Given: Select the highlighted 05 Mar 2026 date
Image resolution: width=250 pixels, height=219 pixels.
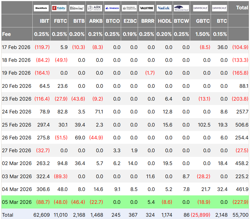Looking at the screenshot, I should 16,202.
